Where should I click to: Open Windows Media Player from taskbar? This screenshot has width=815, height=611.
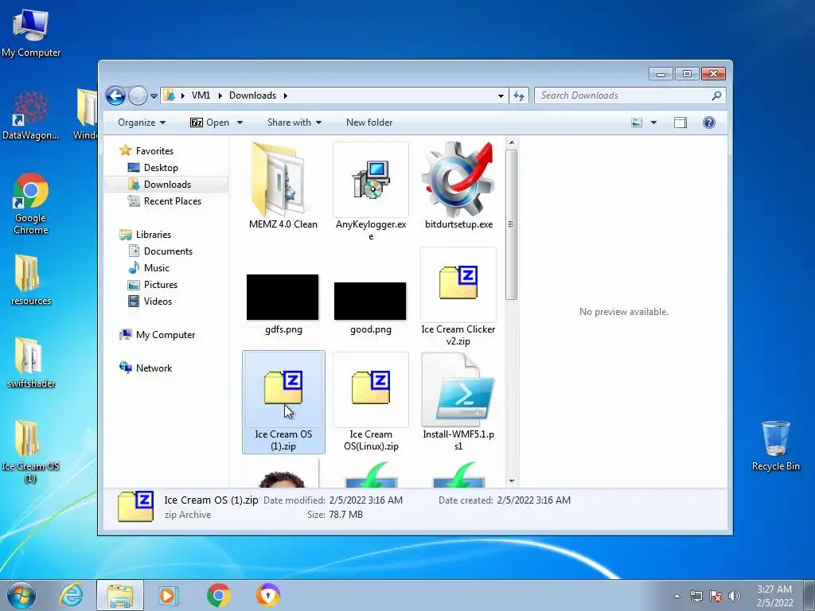pos(169,595)
